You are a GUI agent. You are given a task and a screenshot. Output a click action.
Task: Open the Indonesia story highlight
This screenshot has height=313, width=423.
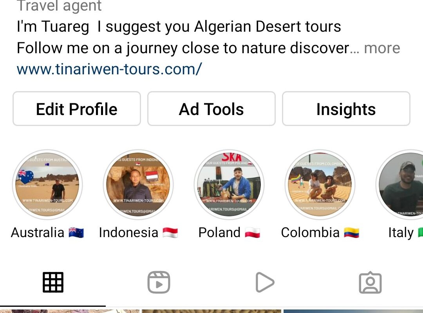point(138,185)
